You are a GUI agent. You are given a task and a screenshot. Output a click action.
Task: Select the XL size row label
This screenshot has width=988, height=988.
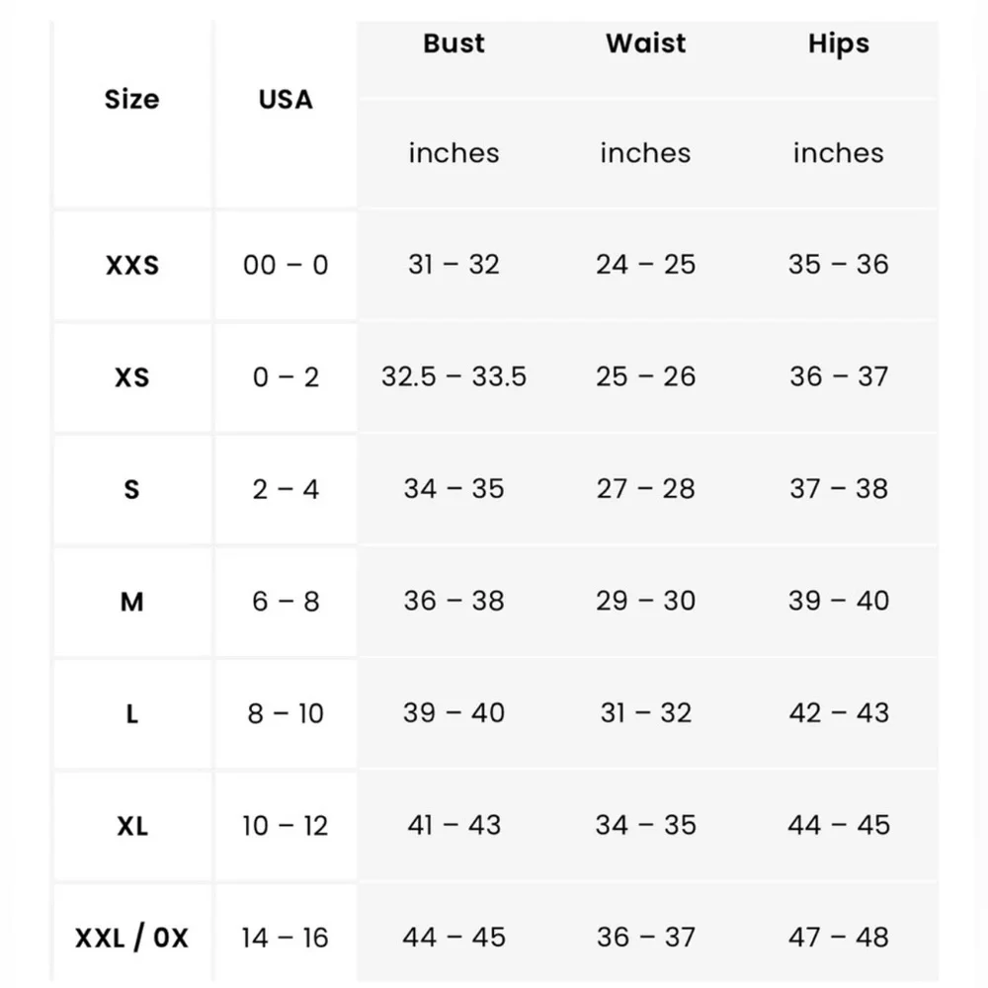tap(131, 826)
